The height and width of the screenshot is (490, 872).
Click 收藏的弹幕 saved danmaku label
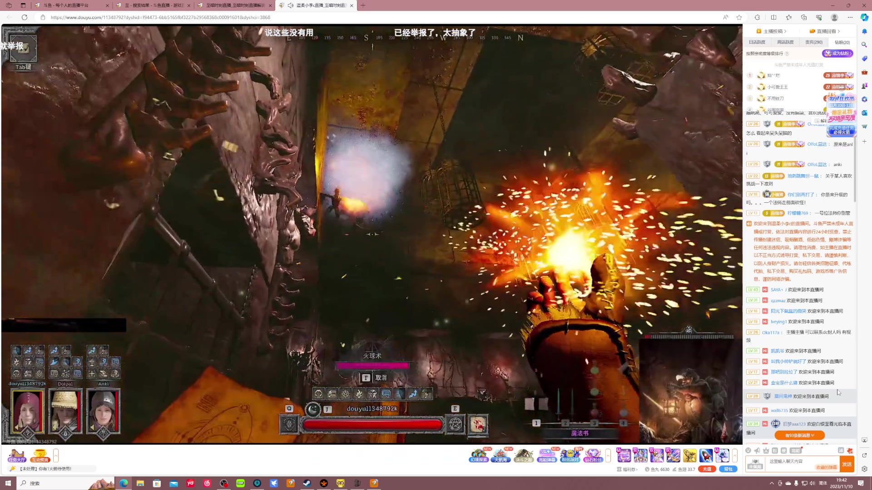click(827, 467)
